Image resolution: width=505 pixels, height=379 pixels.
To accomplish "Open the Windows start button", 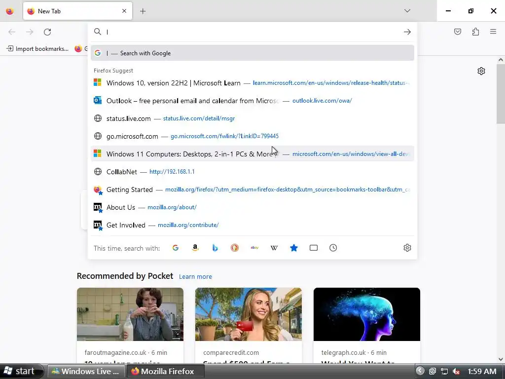I will (21, 371).
